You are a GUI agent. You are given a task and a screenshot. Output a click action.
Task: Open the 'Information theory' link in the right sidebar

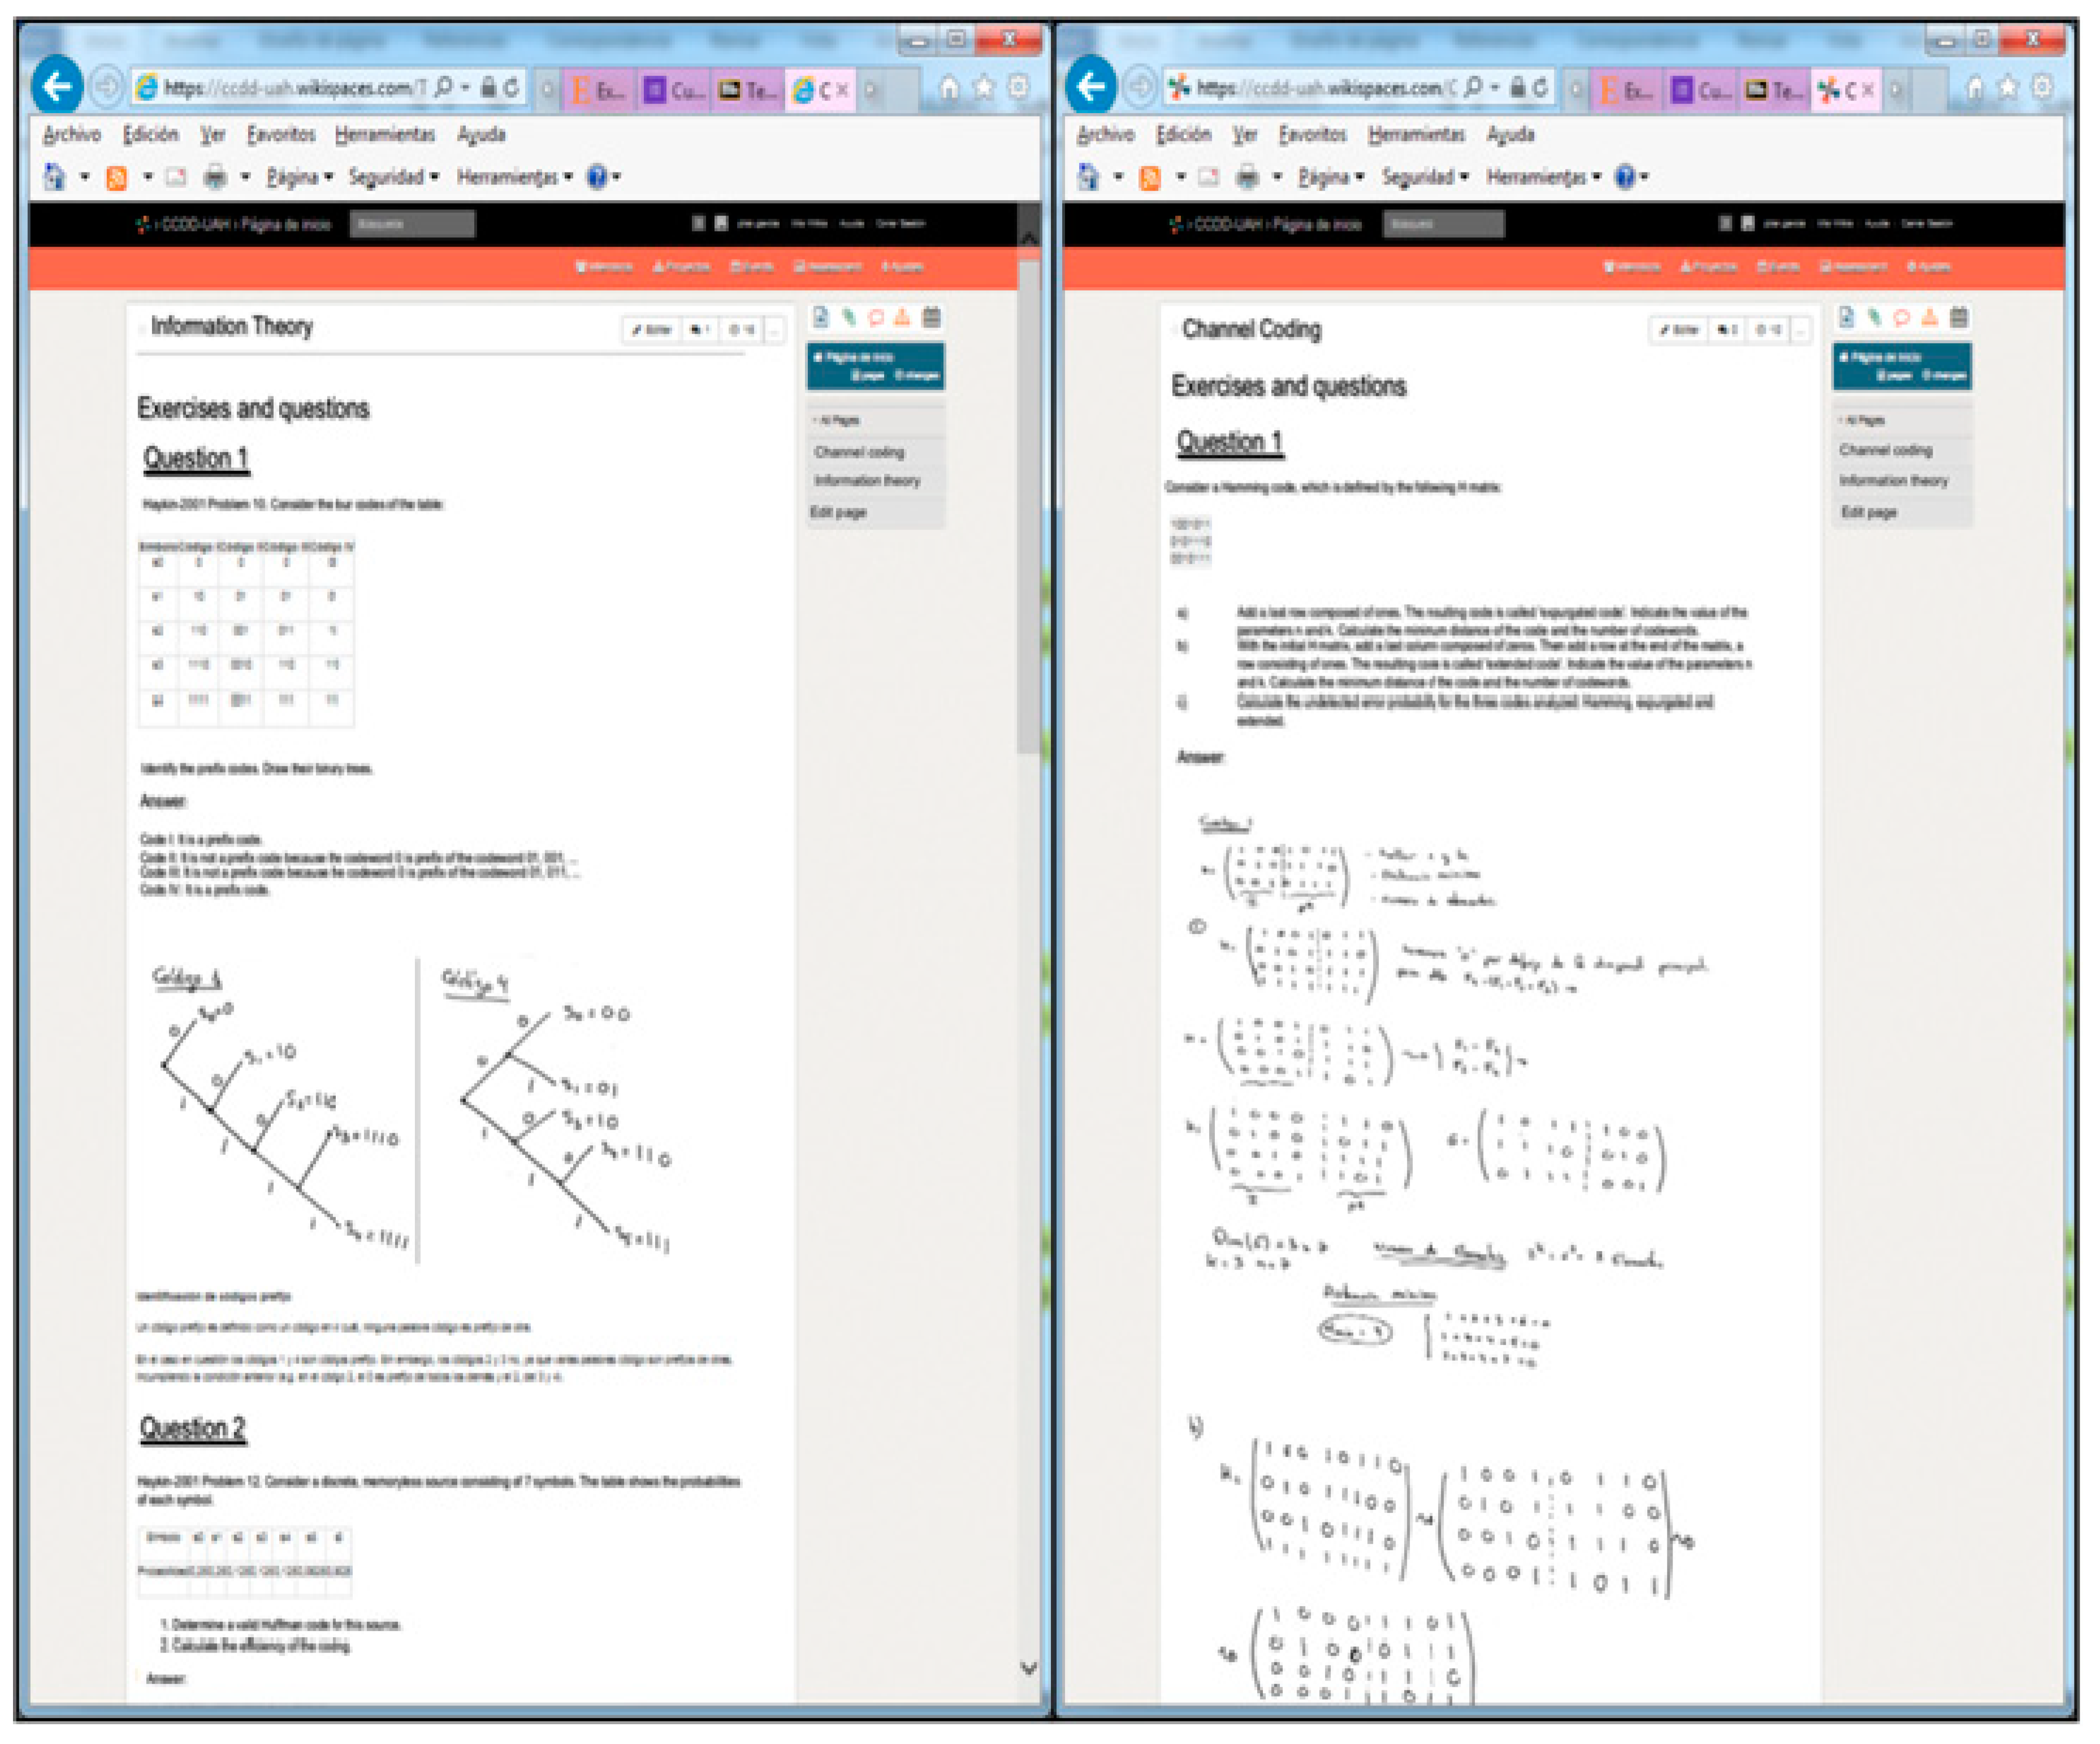(x=1893, y=481)
